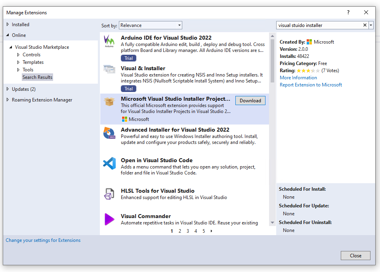The width and height of the screenshot is (380, 272).
Task: Open the help question mark button
Action: tap(348, 12)
